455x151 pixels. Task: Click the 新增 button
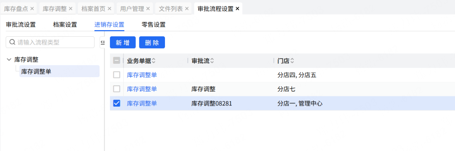[x=123, y=42]
